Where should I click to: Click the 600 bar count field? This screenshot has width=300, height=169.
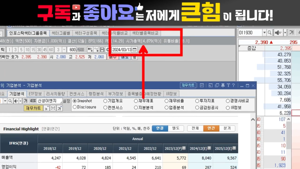(72, 50)
